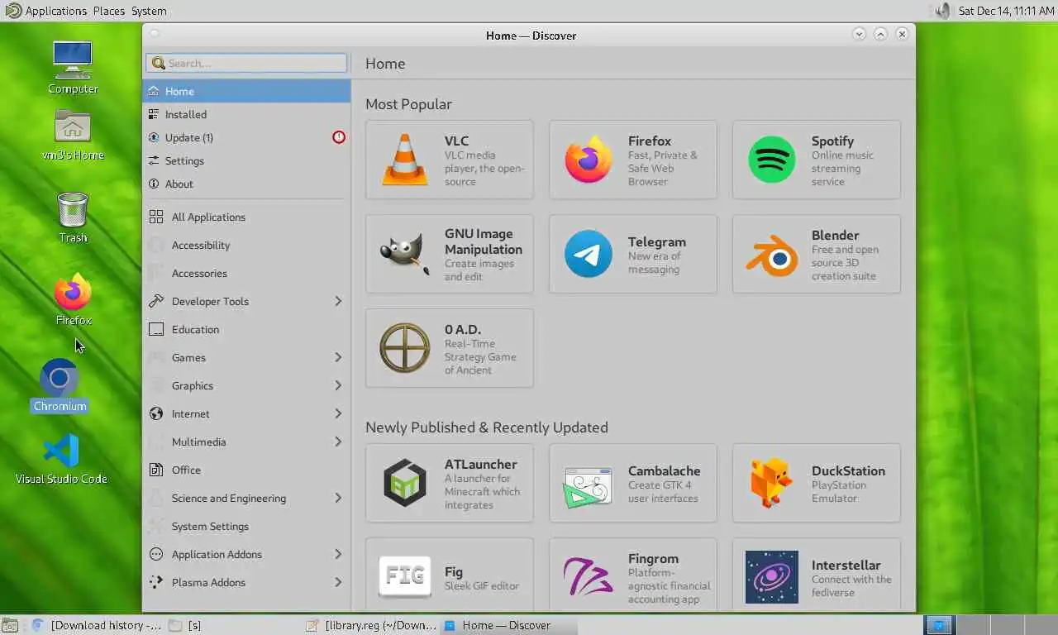Image resolution: width=1058 pixels, height=635 pixels.
Task: Open the Firefox desktop shortcut
Action: pyautogui.click(x=73, y=293)
